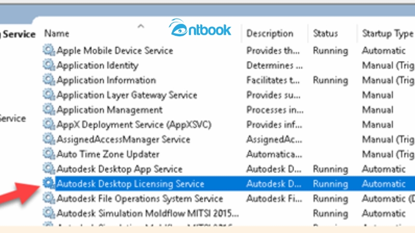Click gear icon of Application Layer Gateway Service
This screenshot has height=233, width=415.
[49, 94]
